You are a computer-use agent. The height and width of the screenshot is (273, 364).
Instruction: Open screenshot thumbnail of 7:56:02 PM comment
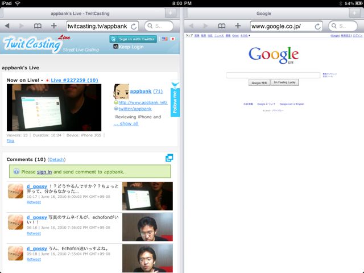(x=147, y=227)
